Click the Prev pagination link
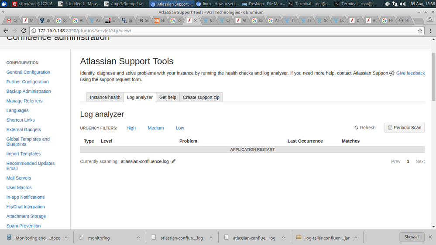 [x=396, y=161]
